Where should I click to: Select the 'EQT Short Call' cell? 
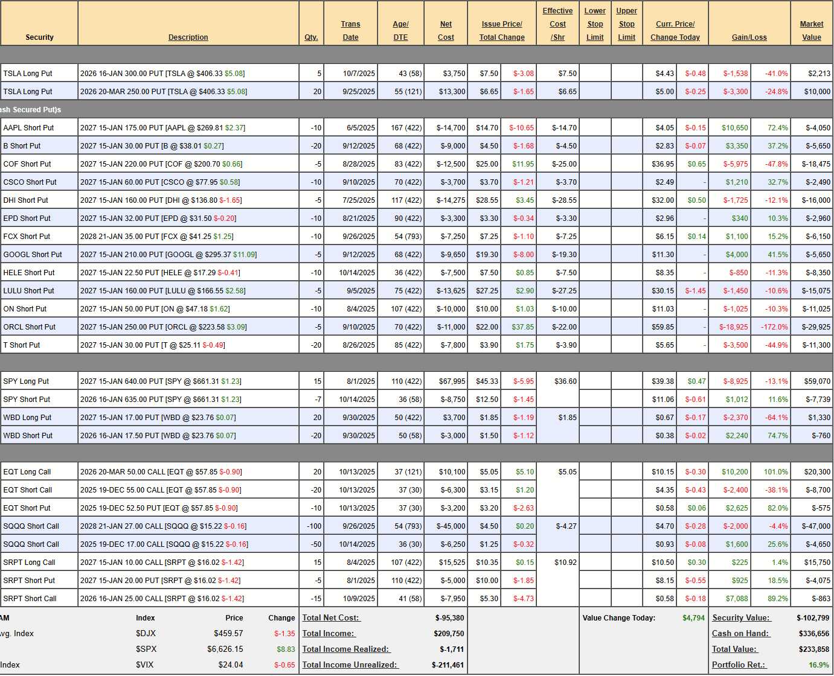(39, 489)
